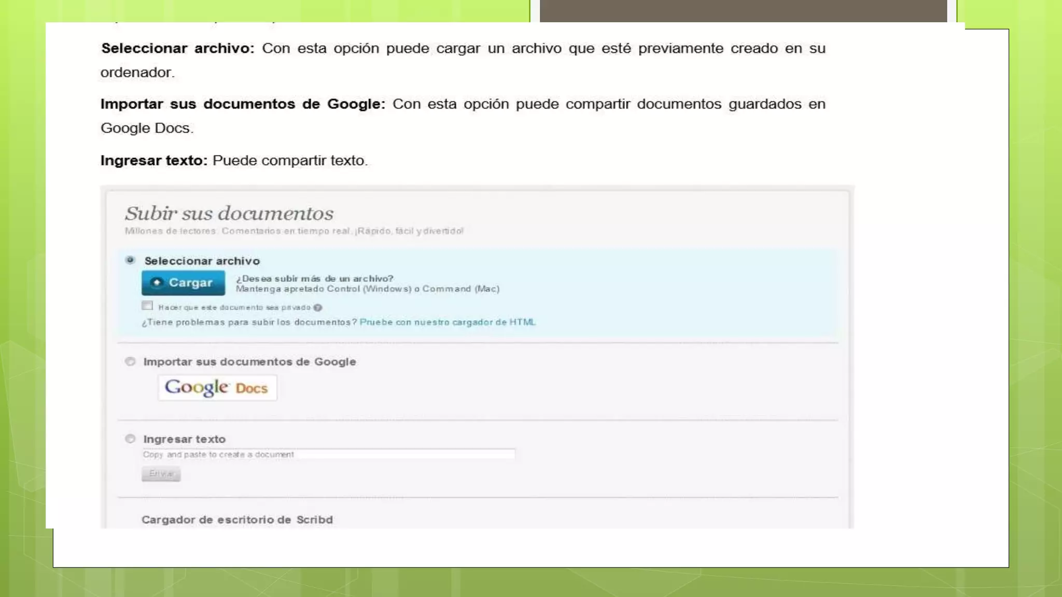Select 'Importar sus documentos de Google' radio button
Viewport: 1062px width, 597px height.
point(130,361)
